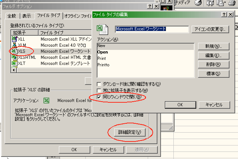Toggle always show extension checkbox
This screenshot has height=159, width=238.
(x=99, y=91)
